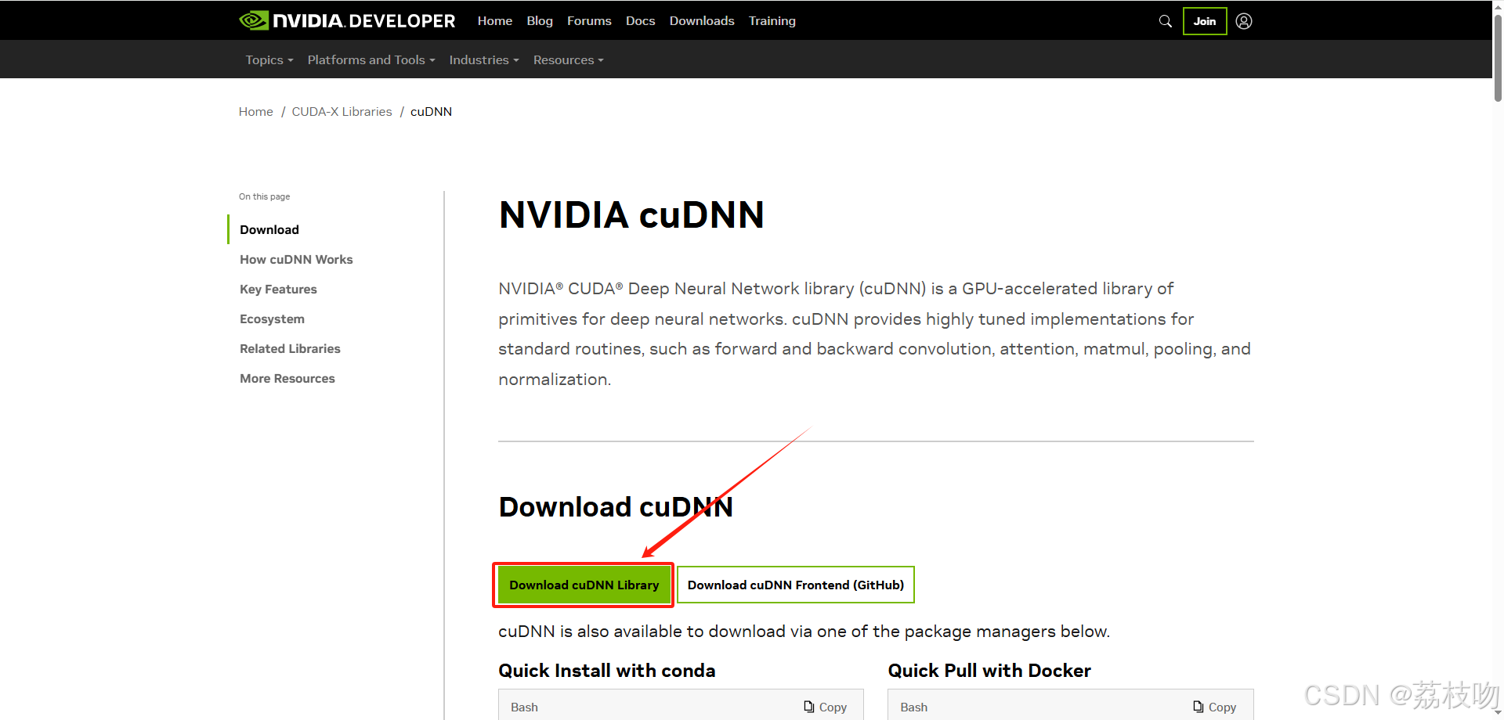Click the 'cuDNN is also available' sentence
The image size is (1504, 720).
pyautogui.click(x=804, y=631)
